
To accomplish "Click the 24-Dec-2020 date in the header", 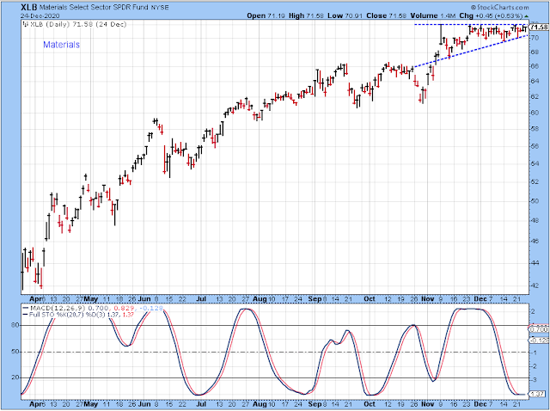I will (40, 15).
